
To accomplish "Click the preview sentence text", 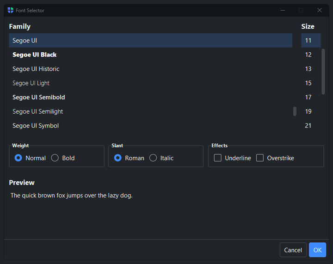I will [x=72, y=196].
